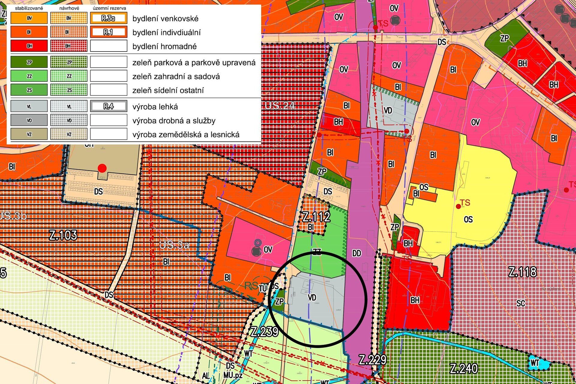Click the US.24 study area label
Viewport: 576px width, 384px height.
(x=280, y=106)
